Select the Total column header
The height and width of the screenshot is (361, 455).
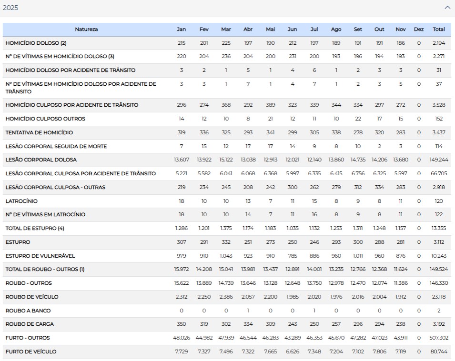tap(438, 30)
